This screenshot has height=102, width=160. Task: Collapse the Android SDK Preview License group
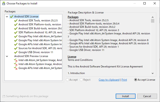click(x=7, y=56)
